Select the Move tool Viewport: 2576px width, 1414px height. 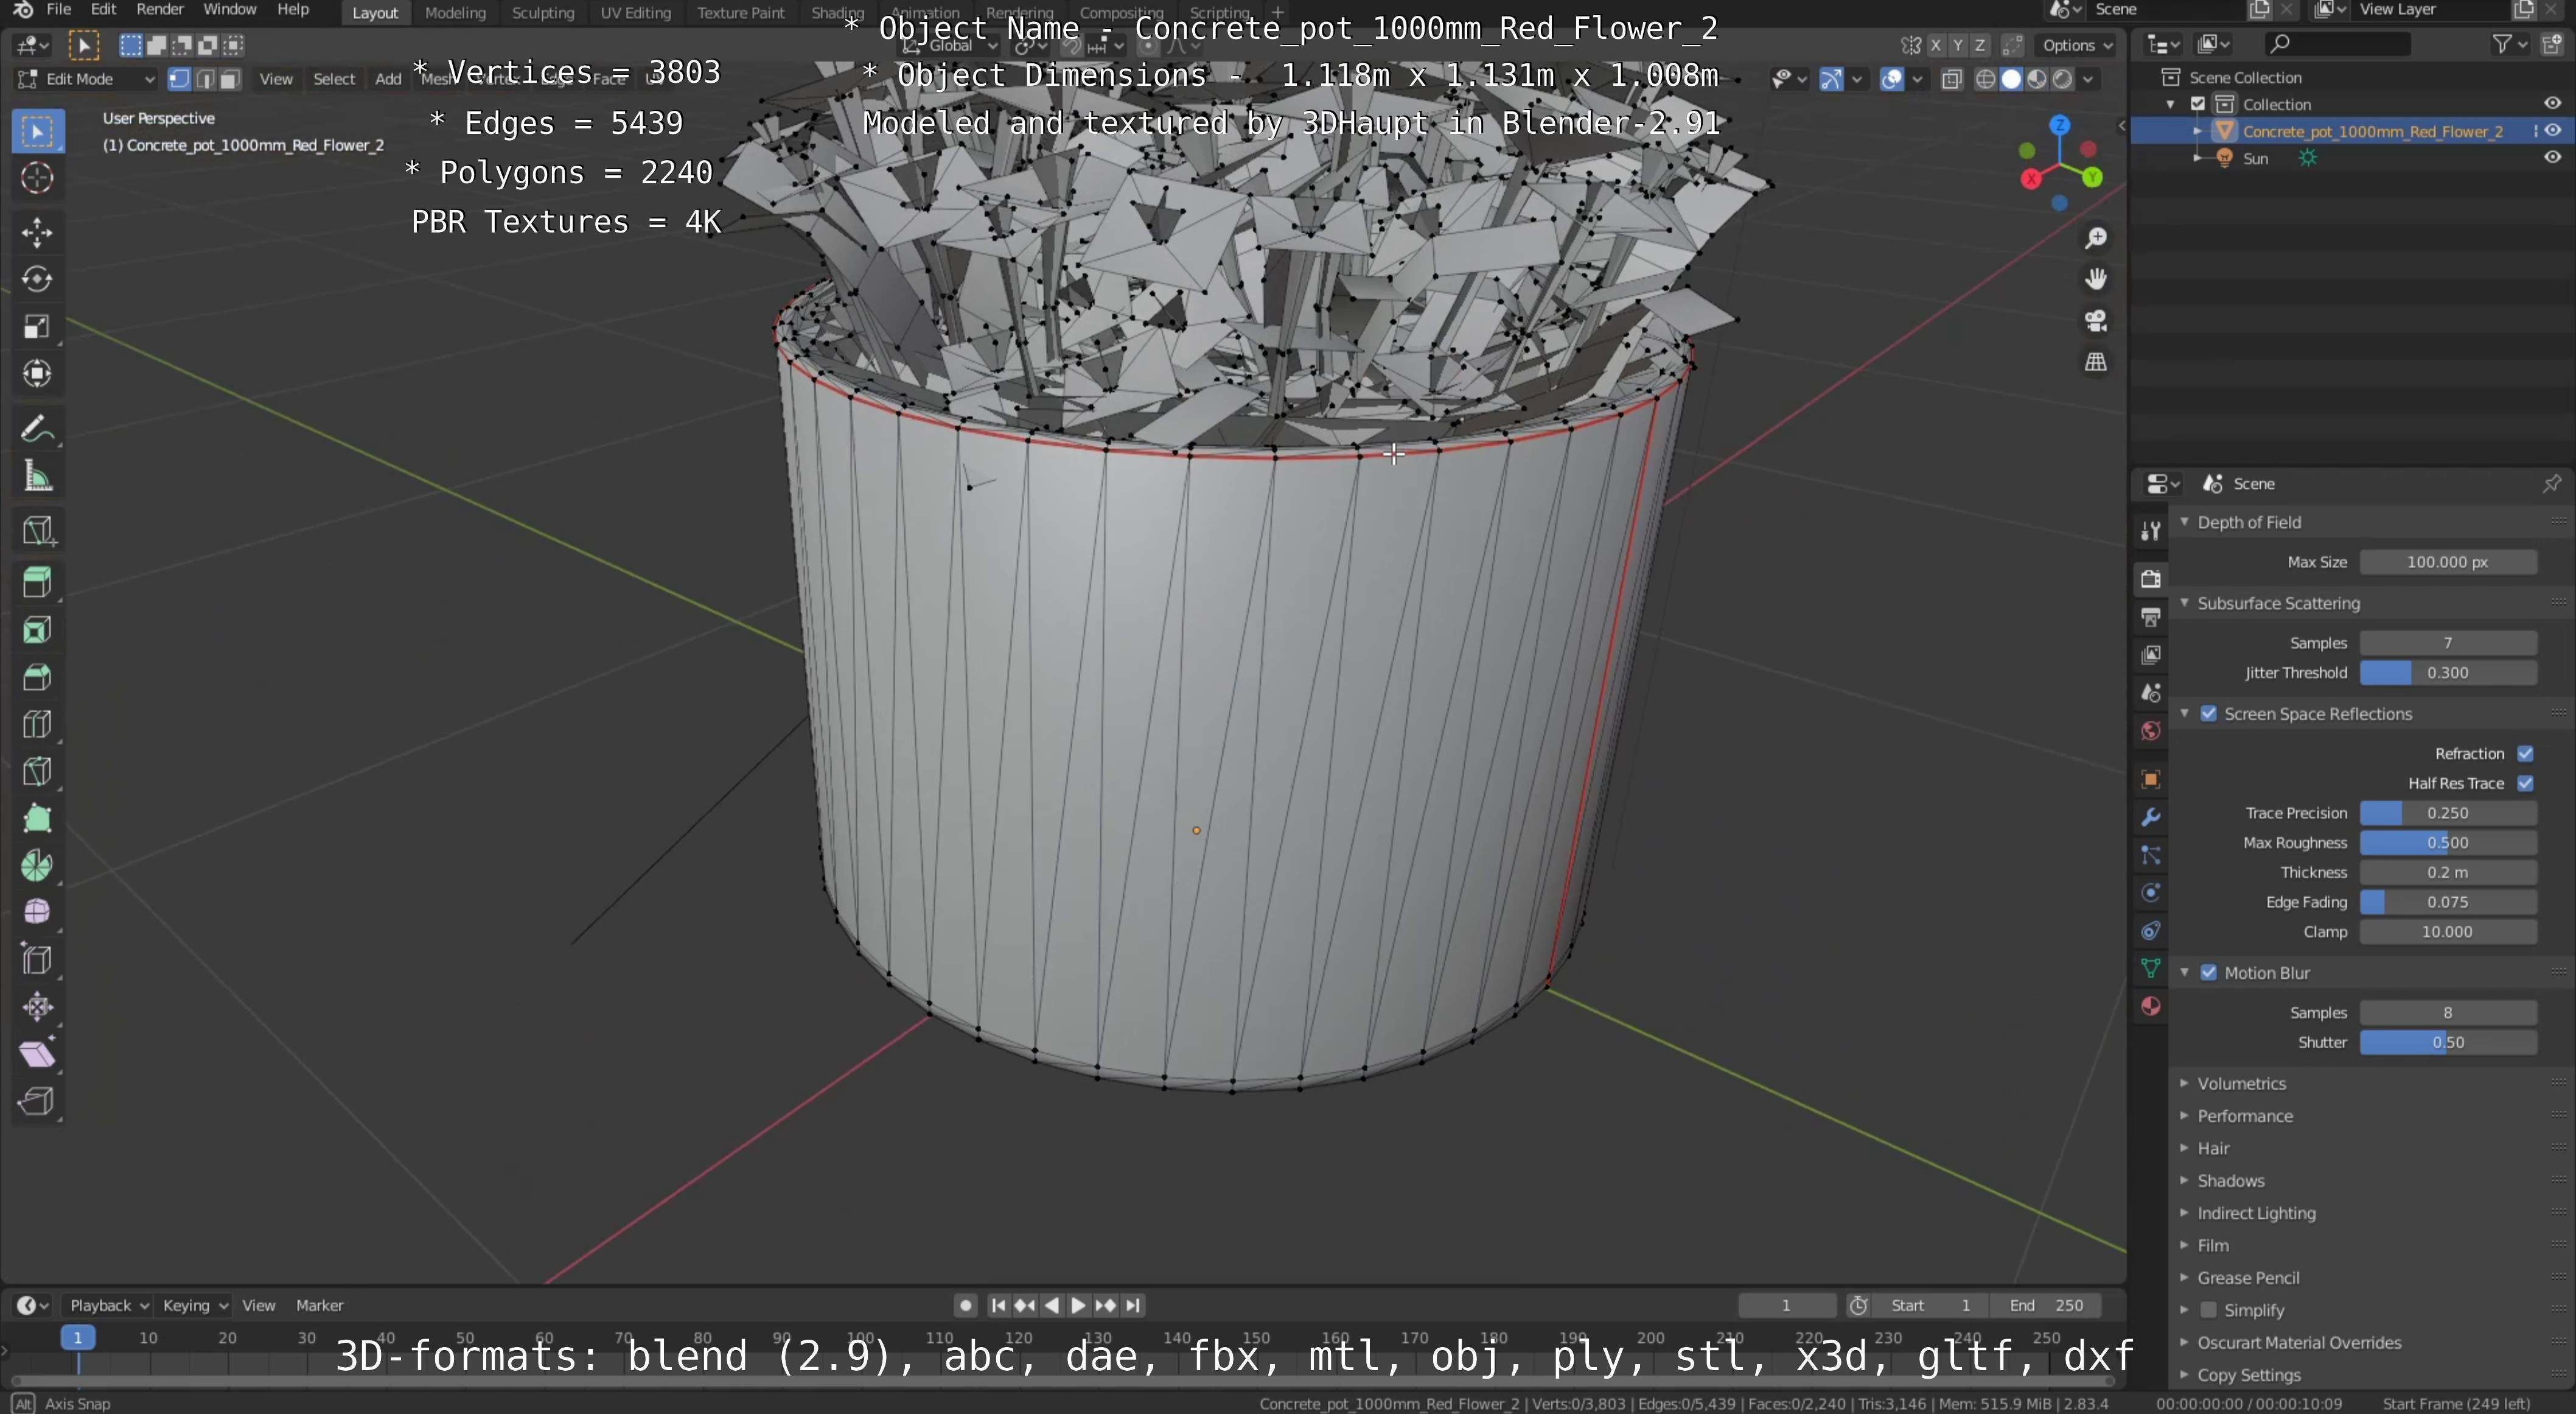point(37,232)
